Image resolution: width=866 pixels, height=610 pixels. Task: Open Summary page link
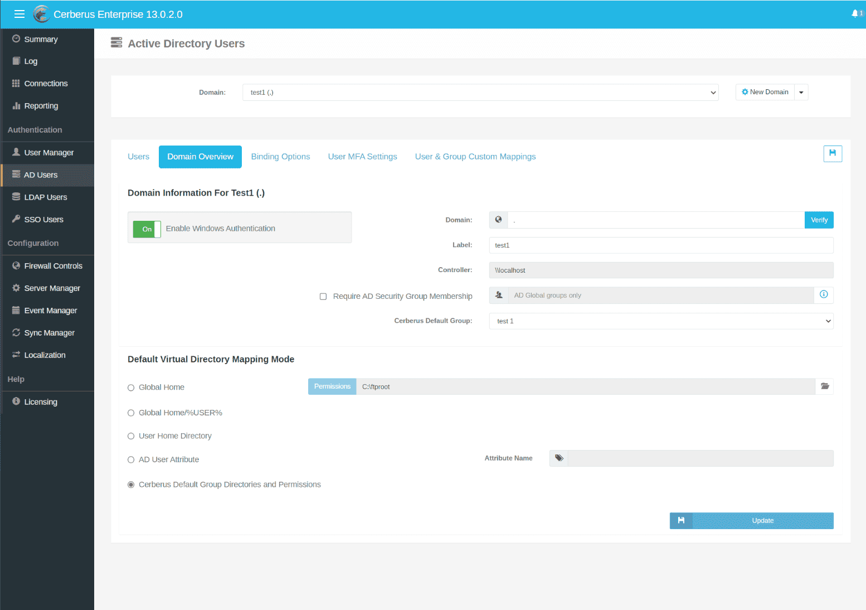[41, 39]
